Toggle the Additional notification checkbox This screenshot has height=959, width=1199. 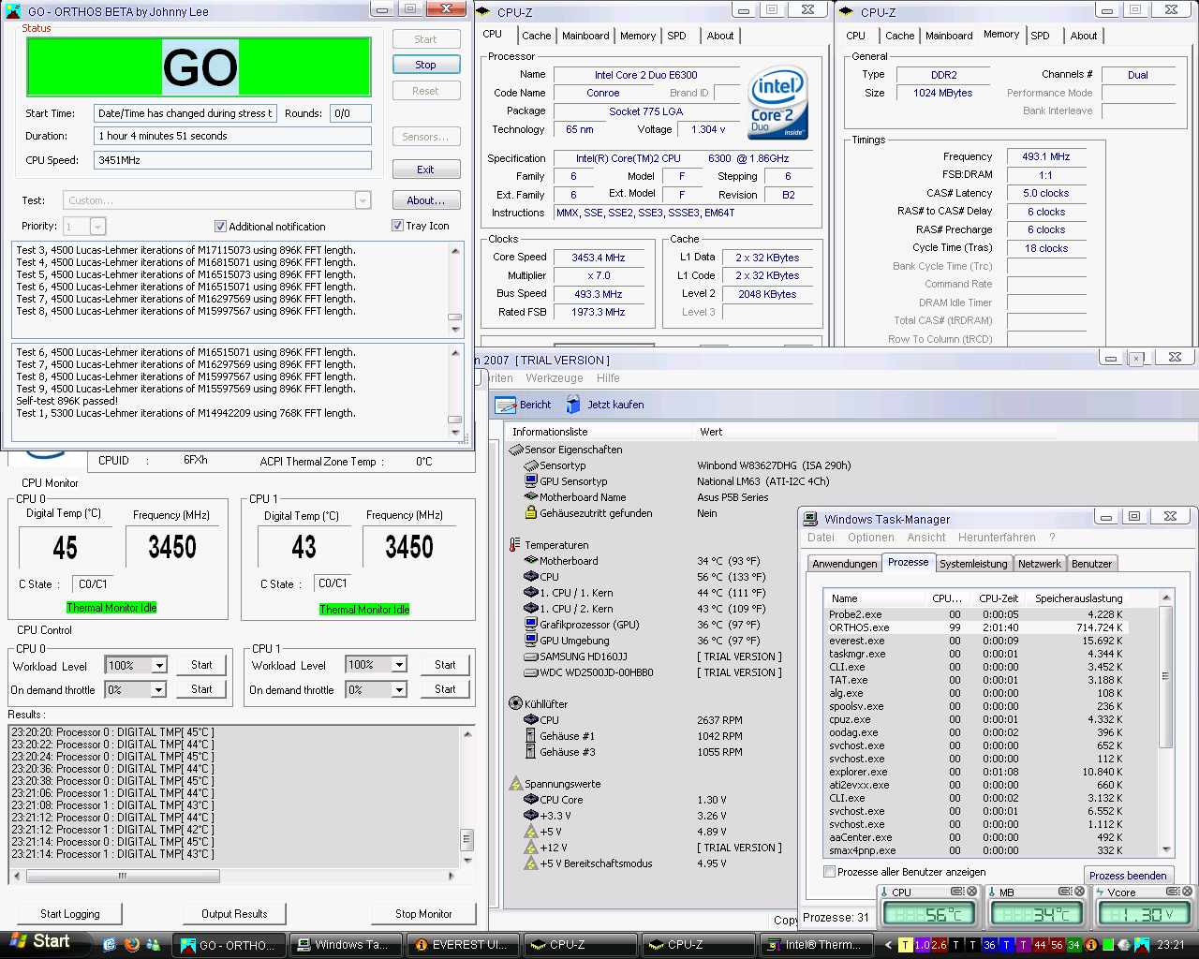[x=220, y=226]
